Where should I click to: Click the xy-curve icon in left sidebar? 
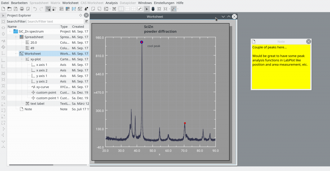point(3,41)
